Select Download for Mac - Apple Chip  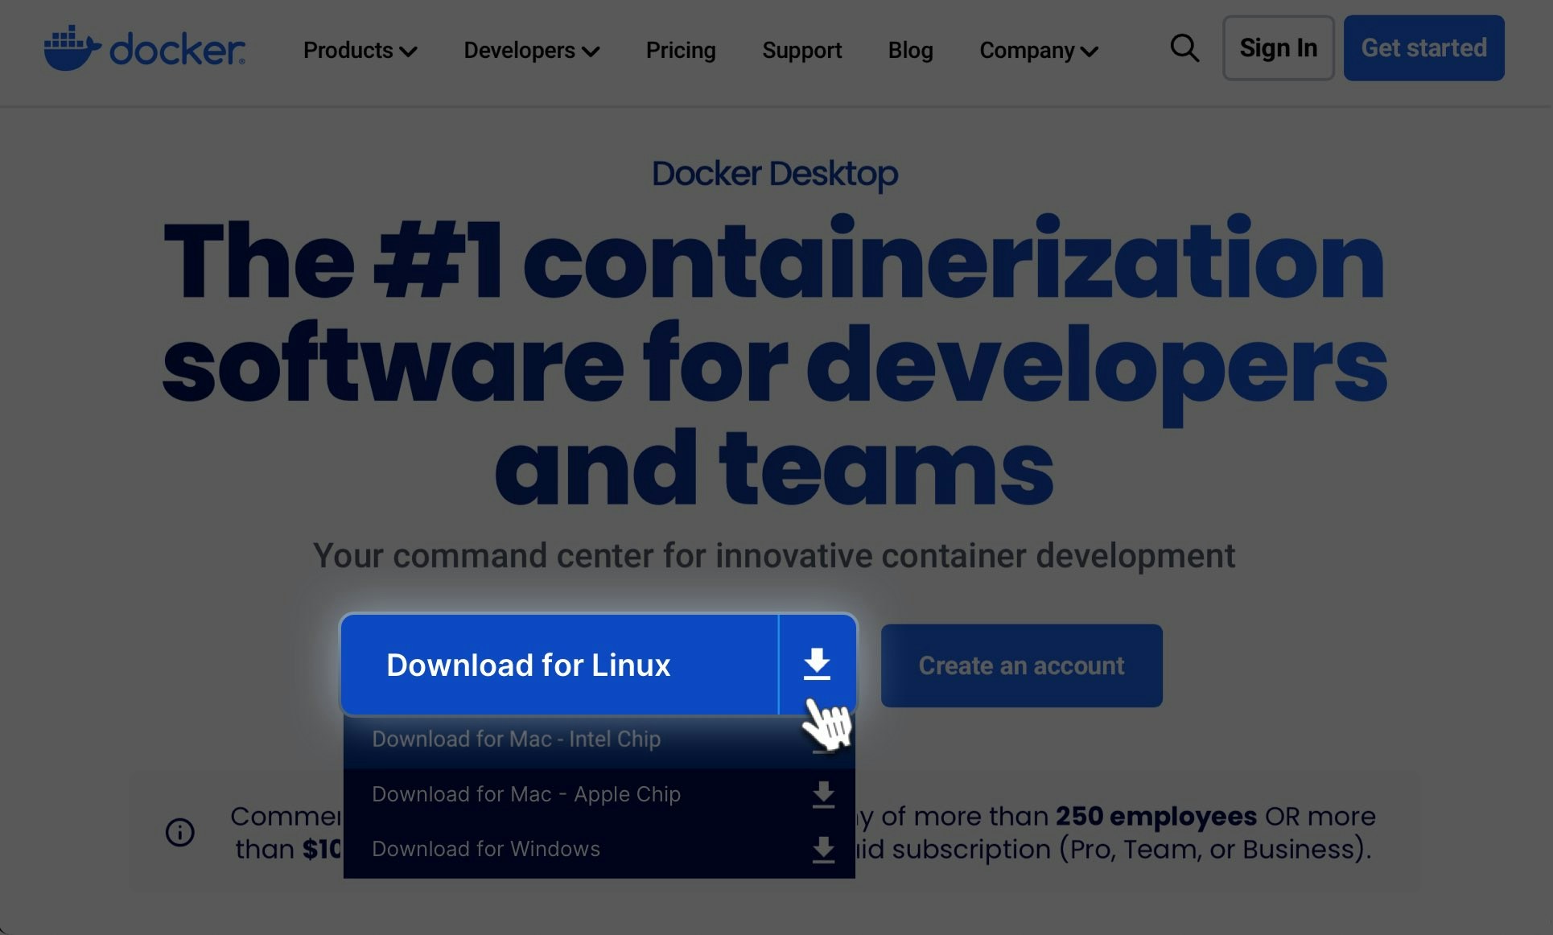(525, 794)
